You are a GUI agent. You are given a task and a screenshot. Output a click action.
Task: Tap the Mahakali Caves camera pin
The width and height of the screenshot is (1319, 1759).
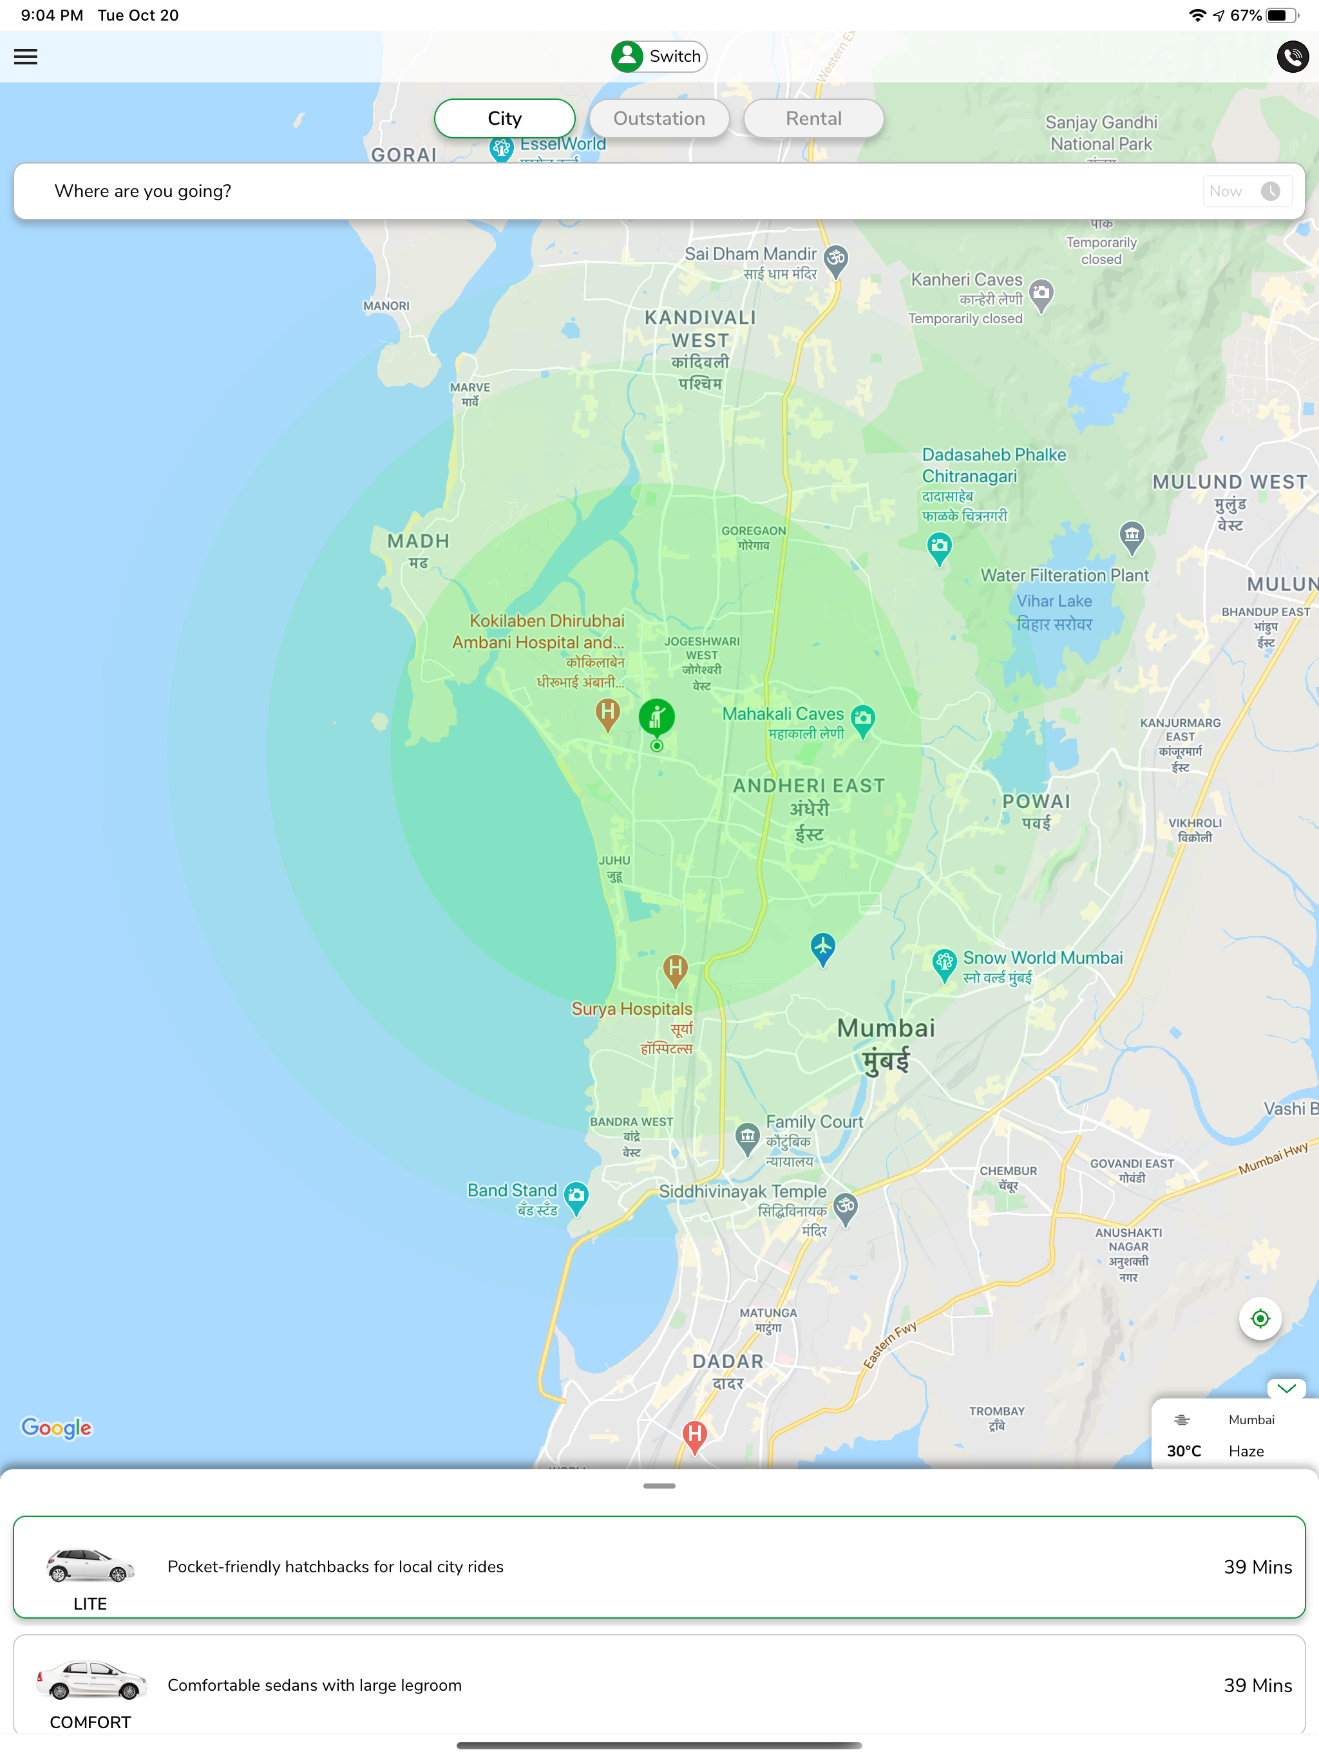862,721
